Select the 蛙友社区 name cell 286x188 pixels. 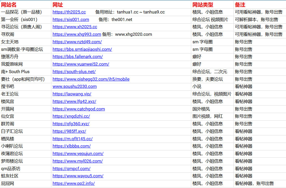26,176
